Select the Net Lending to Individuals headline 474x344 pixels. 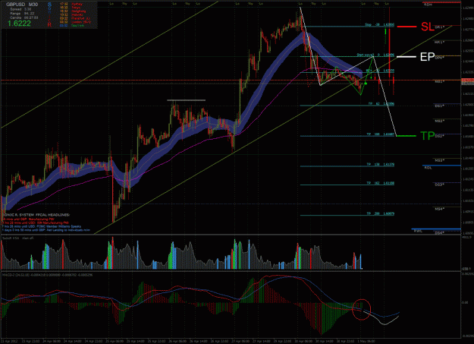[46, 230]
